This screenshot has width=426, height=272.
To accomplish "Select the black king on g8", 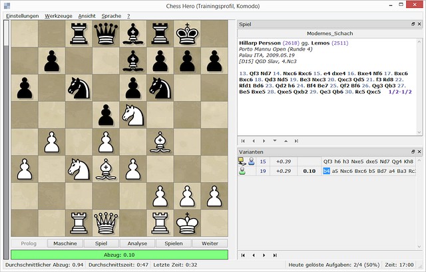I will (187, 34).
